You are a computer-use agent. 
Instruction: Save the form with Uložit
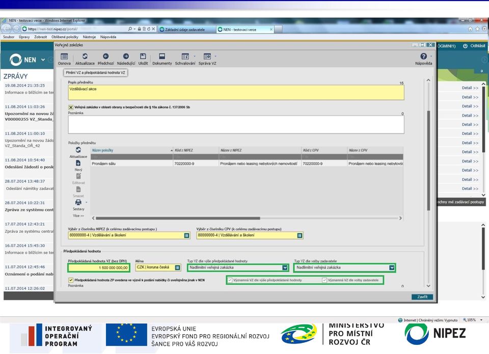pos(143,59)
